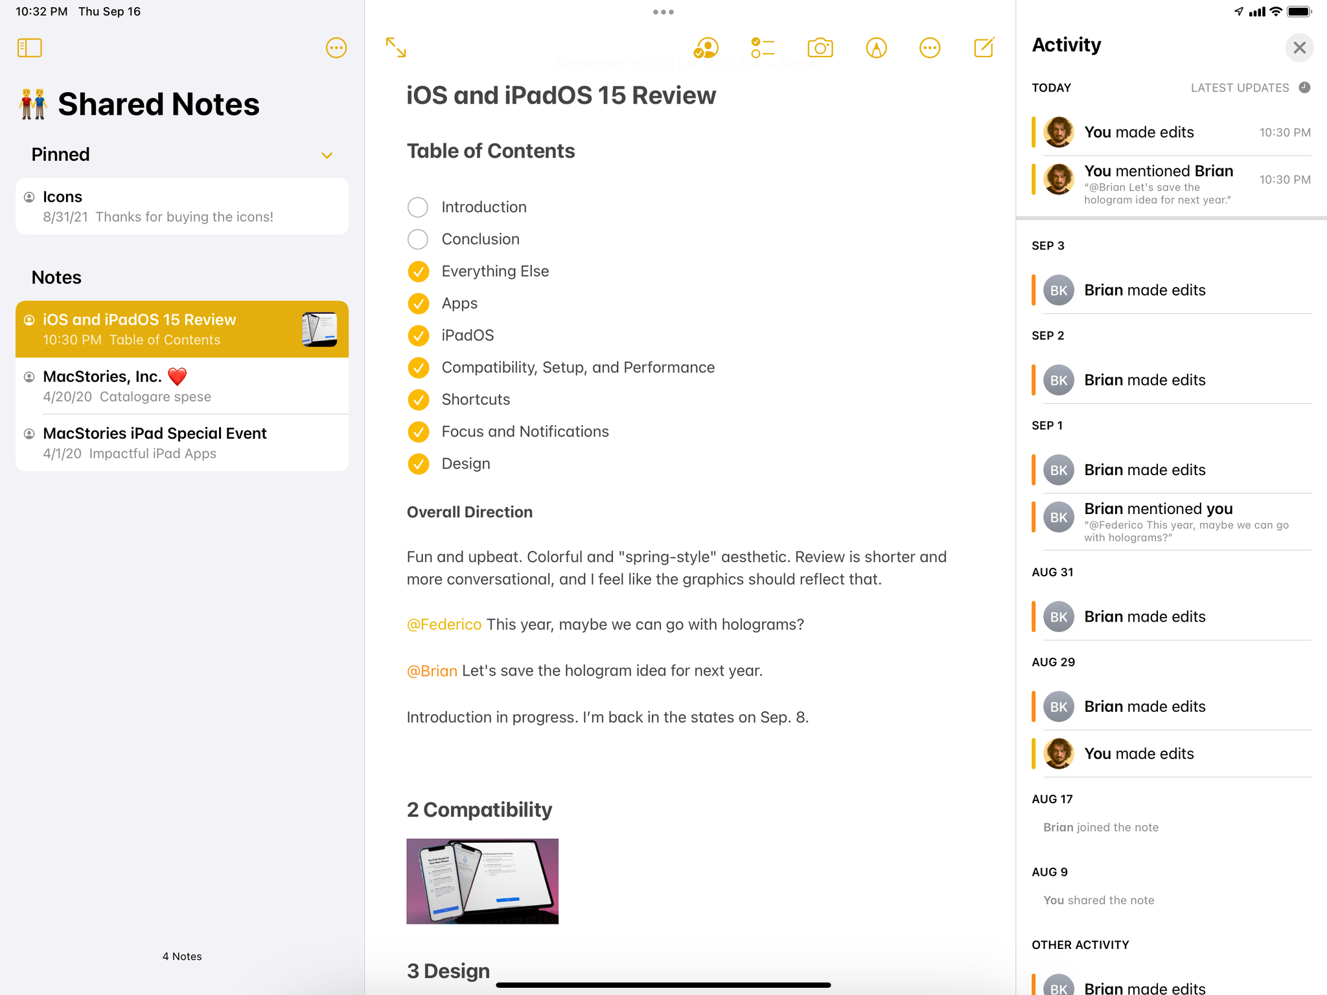1327x995 pixels.
Task: Tap the shared icon on Icons note
Action: point(29,196)
